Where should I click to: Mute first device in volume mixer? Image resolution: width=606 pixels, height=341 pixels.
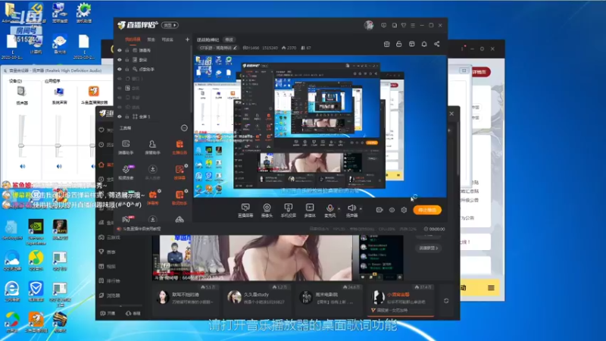click(23, 166)
